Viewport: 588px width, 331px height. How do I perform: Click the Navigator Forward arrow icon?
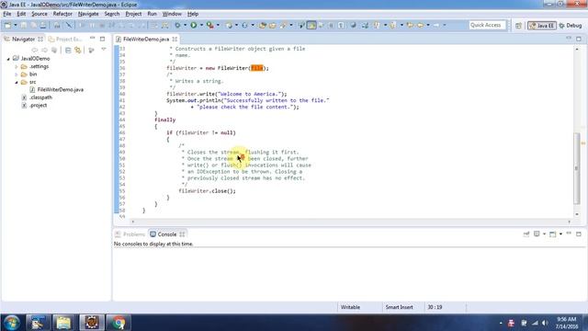click(45, 50)
